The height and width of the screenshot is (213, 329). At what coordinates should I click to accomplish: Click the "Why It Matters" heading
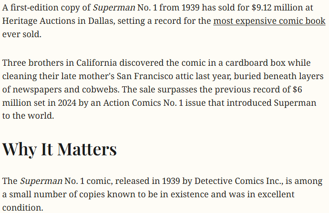tap(60, 149)
